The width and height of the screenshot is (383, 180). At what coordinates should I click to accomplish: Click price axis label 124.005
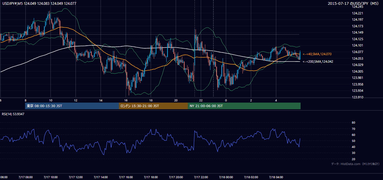(357, 71)
